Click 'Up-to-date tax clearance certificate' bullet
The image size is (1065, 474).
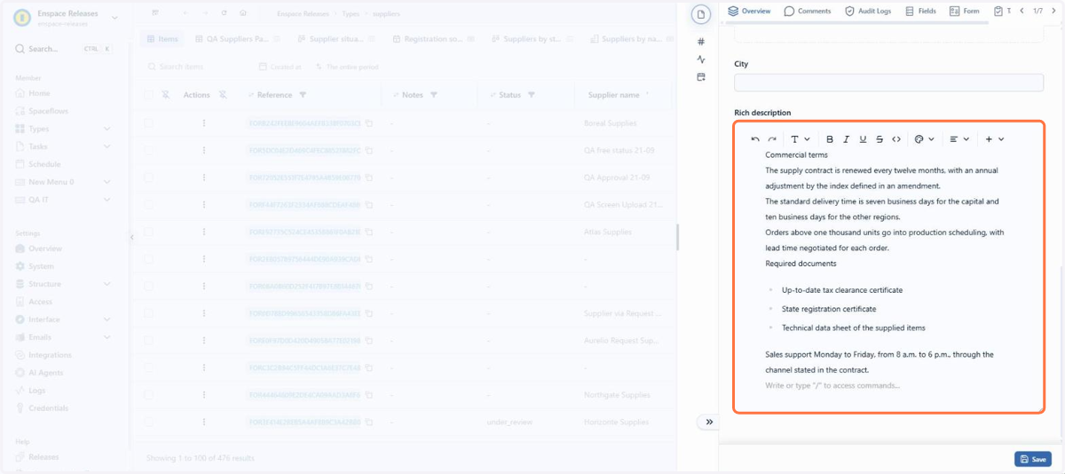[842, 290]
